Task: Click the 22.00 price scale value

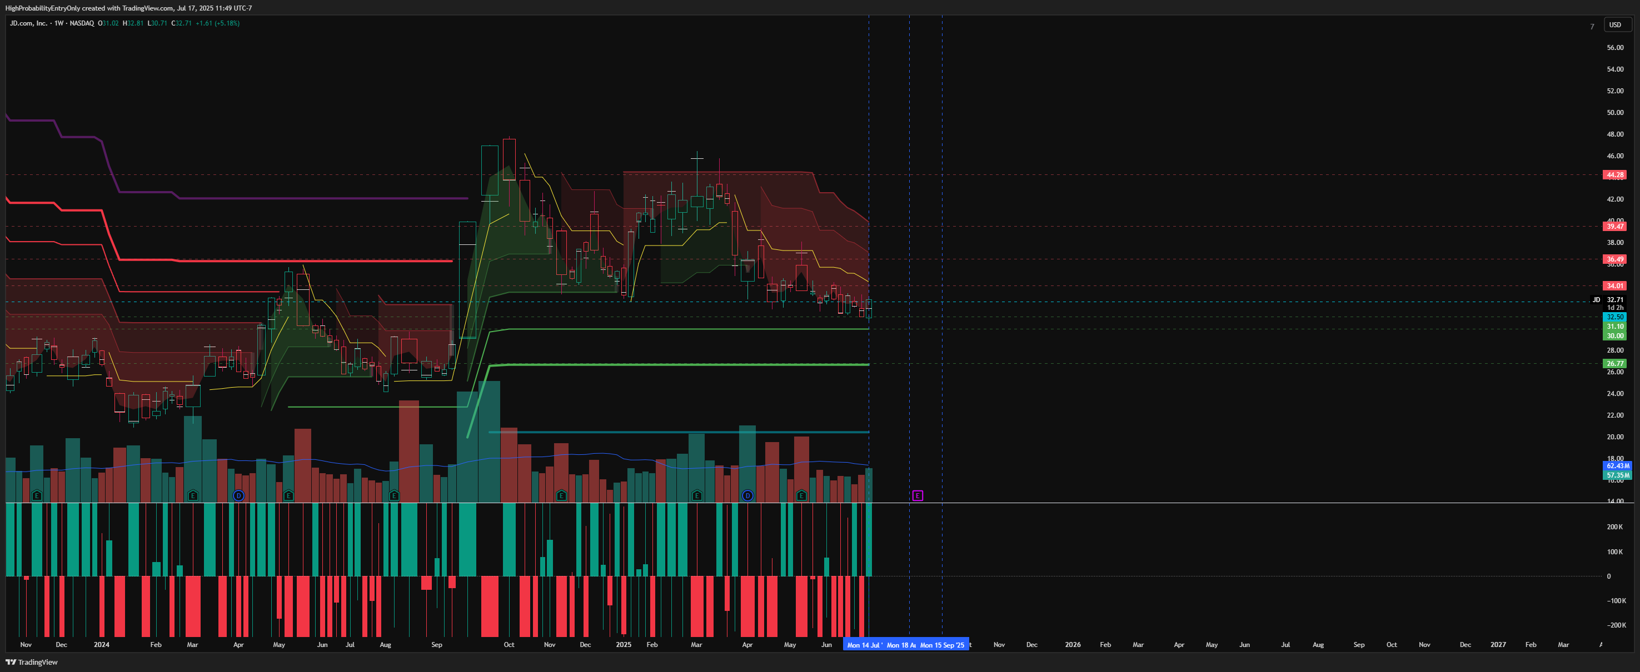Action: point(1614,415)
